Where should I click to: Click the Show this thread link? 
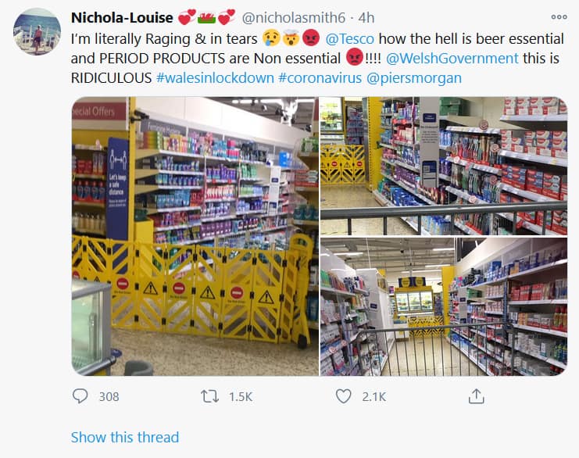point(125,438)
